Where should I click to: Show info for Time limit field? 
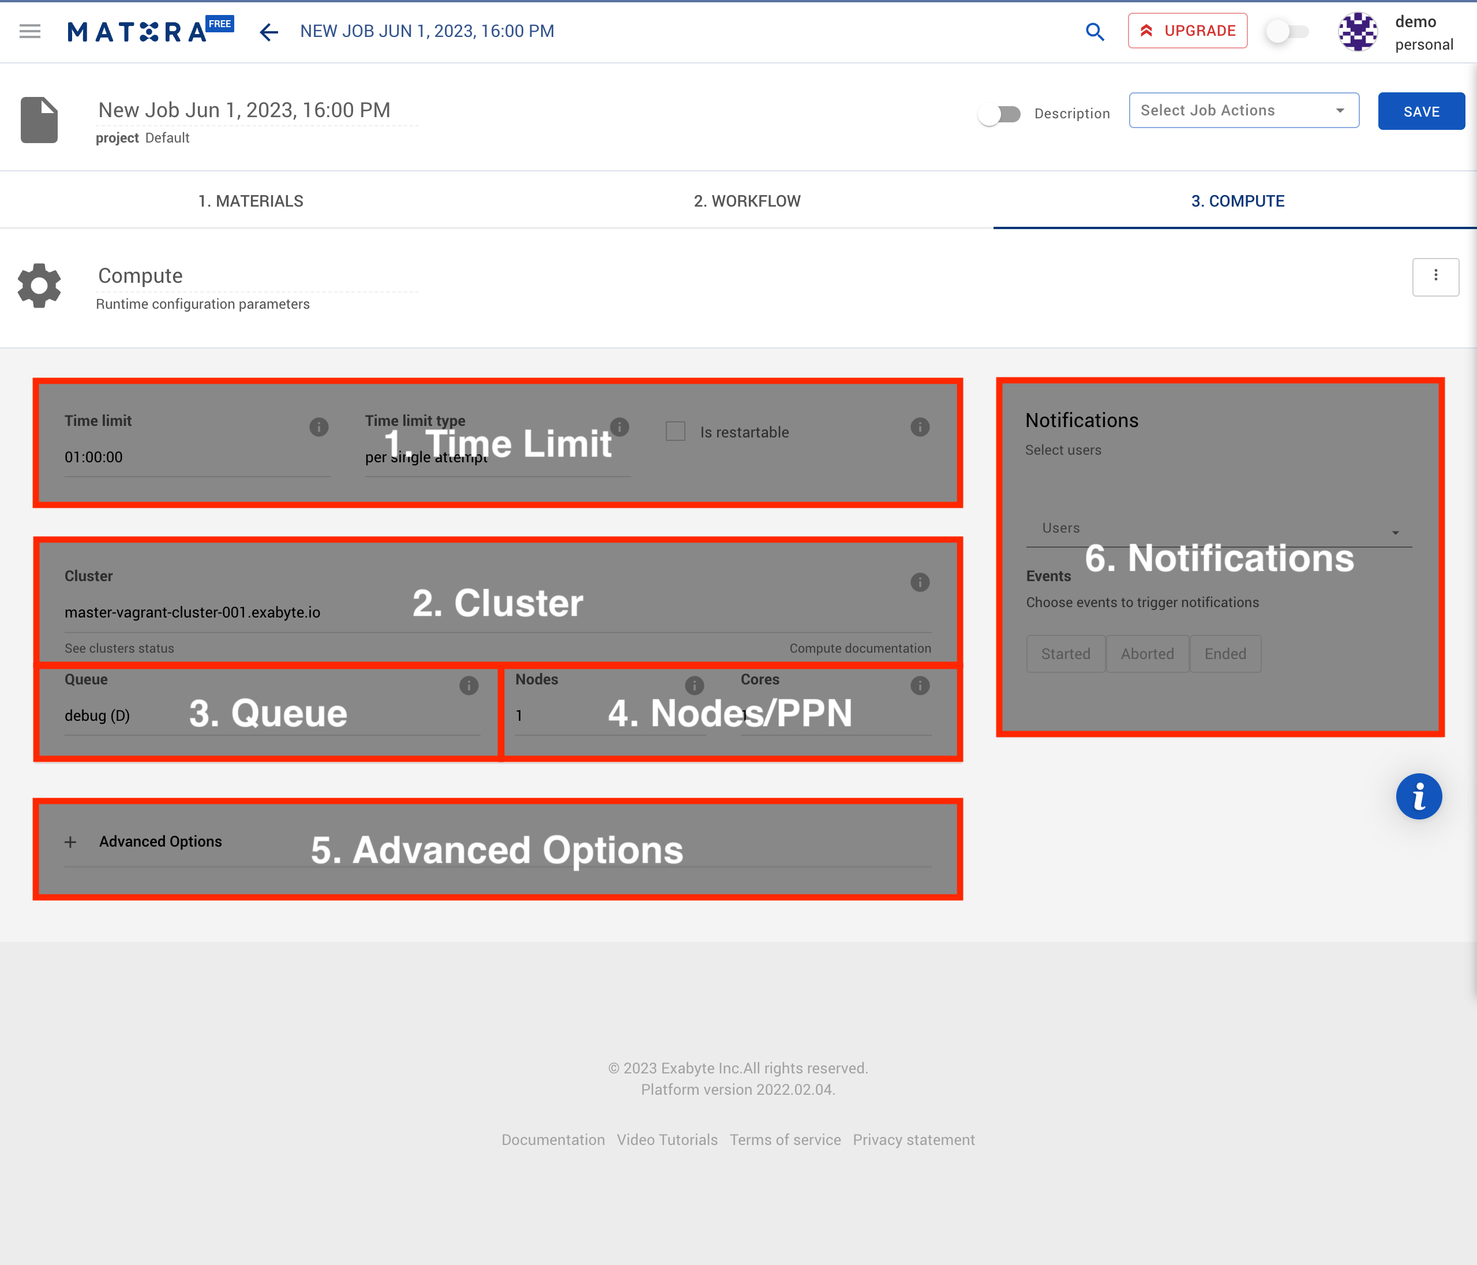(x=318, y=427)
